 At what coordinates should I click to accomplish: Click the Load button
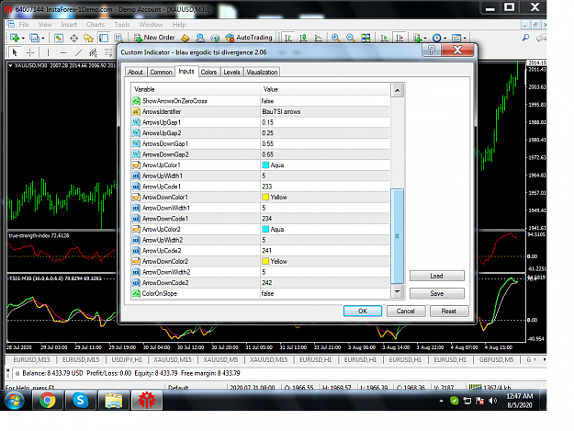tap(437, 276)
